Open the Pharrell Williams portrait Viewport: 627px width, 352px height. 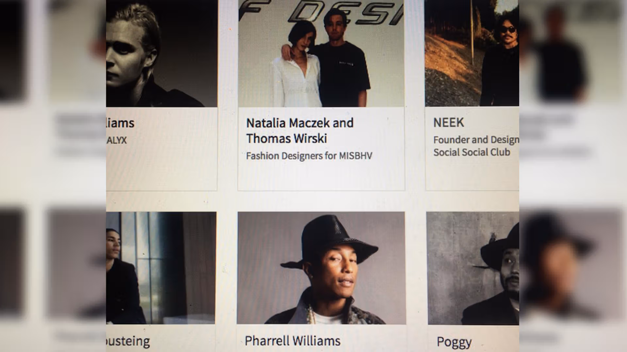[x=321, y=268]
